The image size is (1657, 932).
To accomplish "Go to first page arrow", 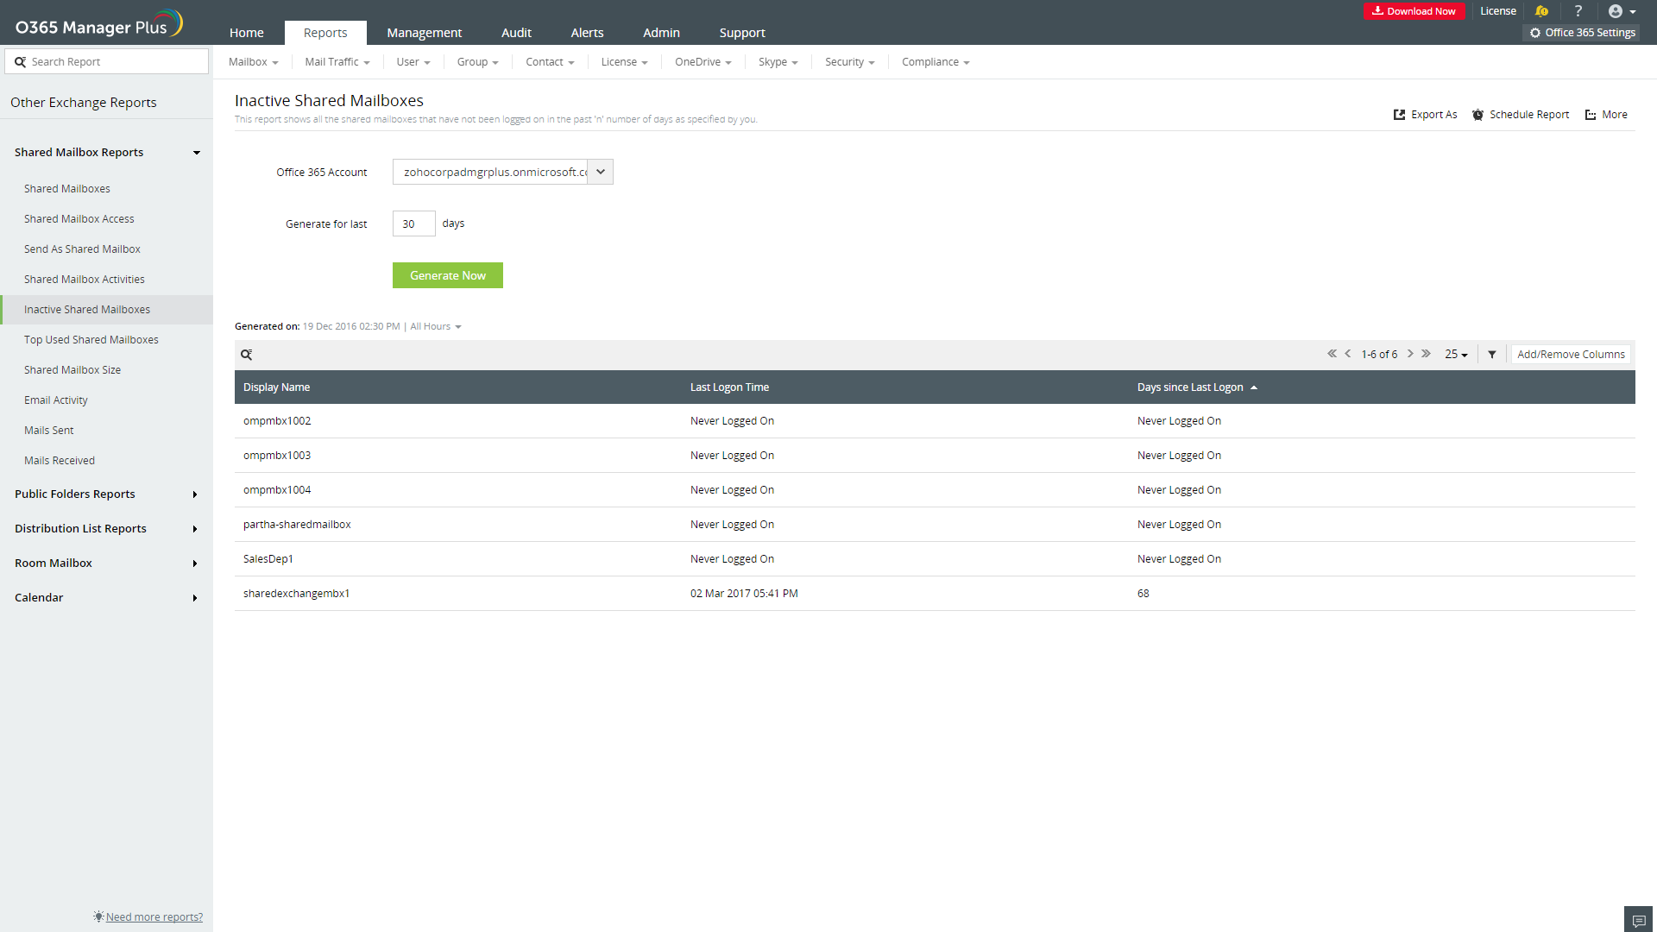I will [1332, 354].
